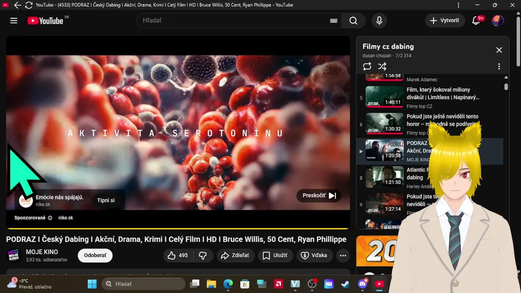Screen dimensions: 521x293
Task: Open the nike.sk sponsored link
Action: pyautogui.click(x=66, y=218)
